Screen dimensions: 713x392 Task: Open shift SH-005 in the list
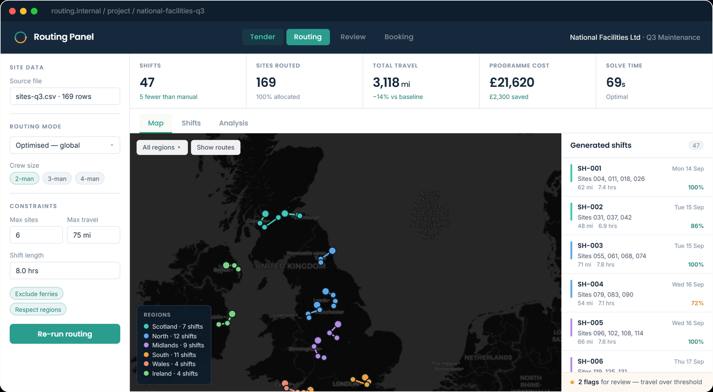[x=637, y=332]
